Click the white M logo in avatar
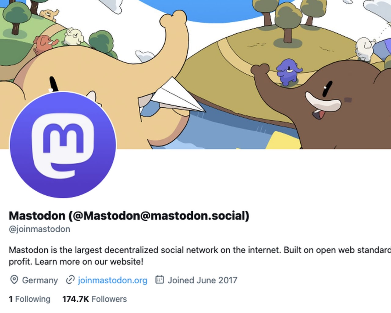This screenshot has width=391, height=313. click(x=63, y=147)
